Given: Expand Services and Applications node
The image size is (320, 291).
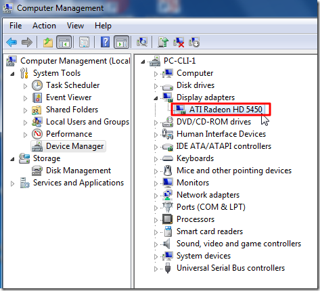Looking at the screenshot, I should point(12,183).
